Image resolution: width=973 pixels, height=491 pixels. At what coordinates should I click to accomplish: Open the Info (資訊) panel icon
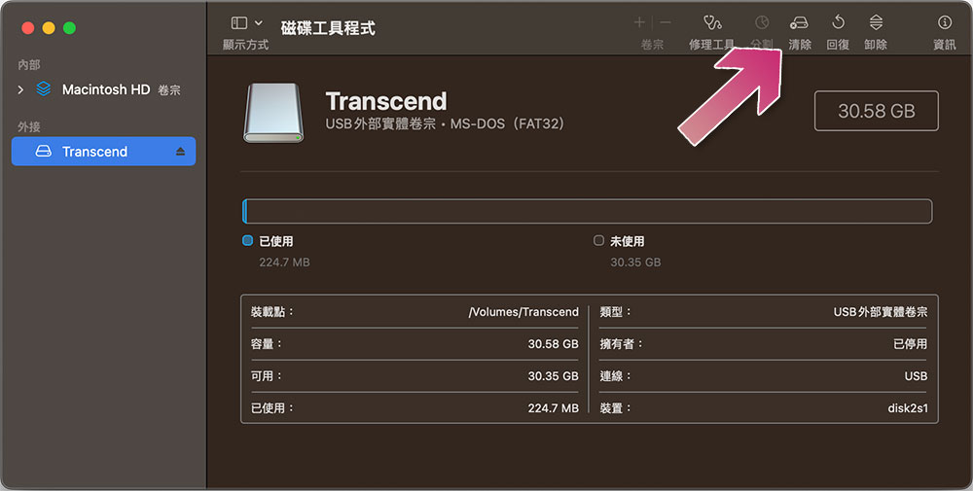tap(944, 22)
